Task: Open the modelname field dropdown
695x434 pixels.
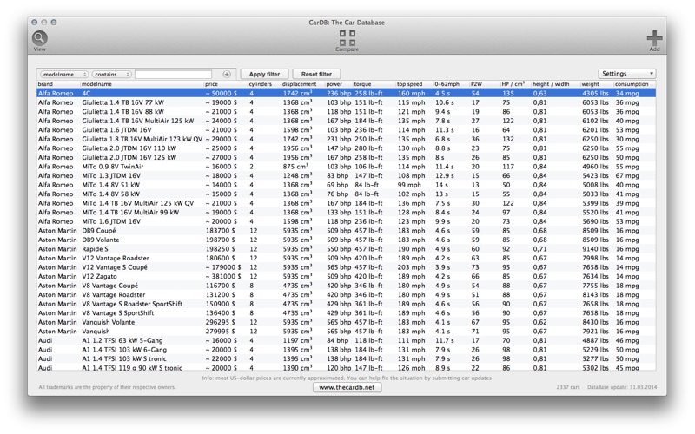Action: (x=64, y=75)
